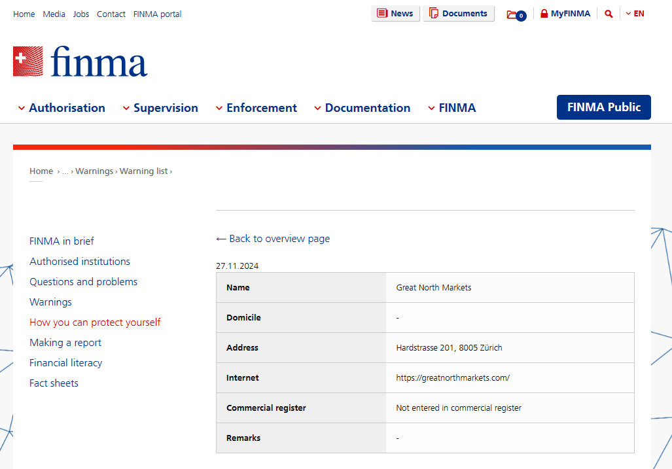Open the MyFINMA login
Viewport: 672px width, 469px height.
click(x=565, y=14)
